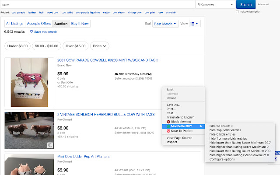Screen dimensions: 280x175
Task: Choose Save As... in the context menu
Action: coord(183,105)
